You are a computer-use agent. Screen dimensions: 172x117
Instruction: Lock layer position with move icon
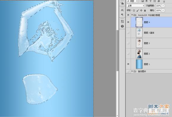tap(141, 10)
